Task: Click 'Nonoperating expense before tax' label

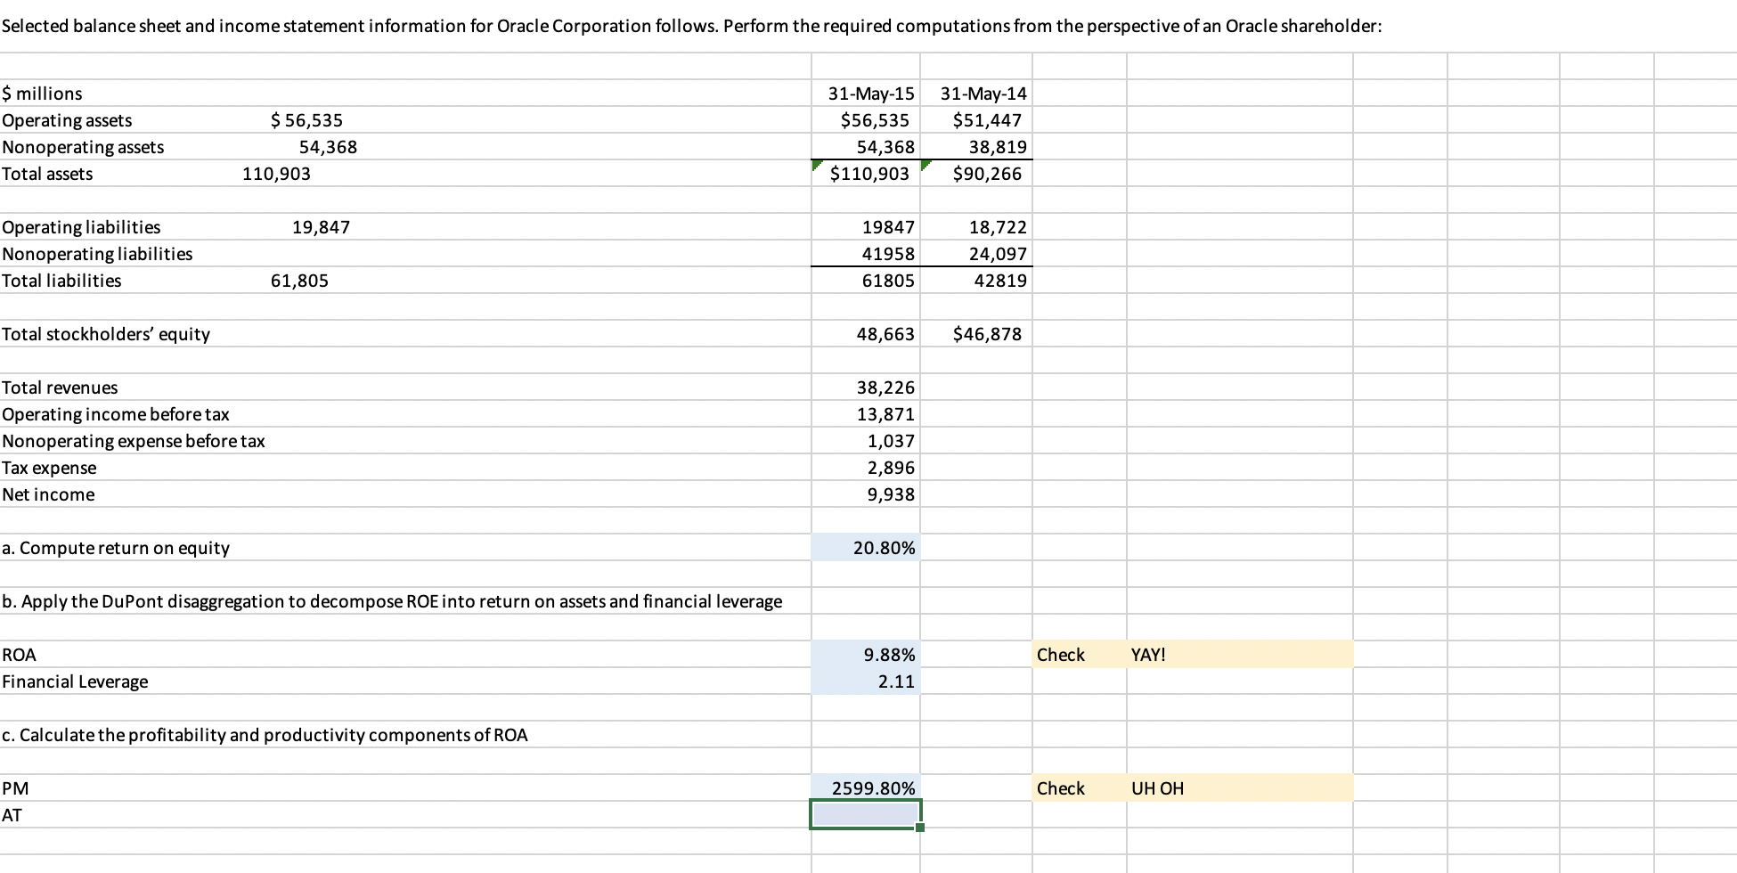Action: pos(134,440)
